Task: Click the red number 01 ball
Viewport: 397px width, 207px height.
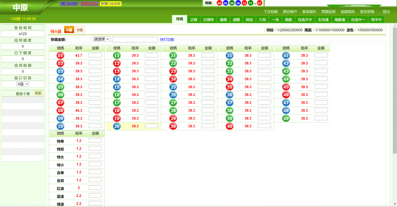Action: coord(60,55)
